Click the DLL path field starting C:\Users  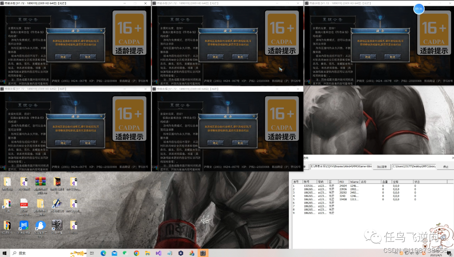click(414, 167)
